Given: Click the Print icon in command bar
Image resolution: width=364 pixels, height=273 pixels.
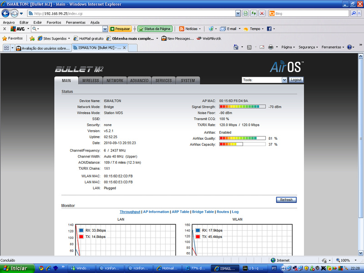Looking at the screenshot, I should pyautogui.click(x=271, y=47).
